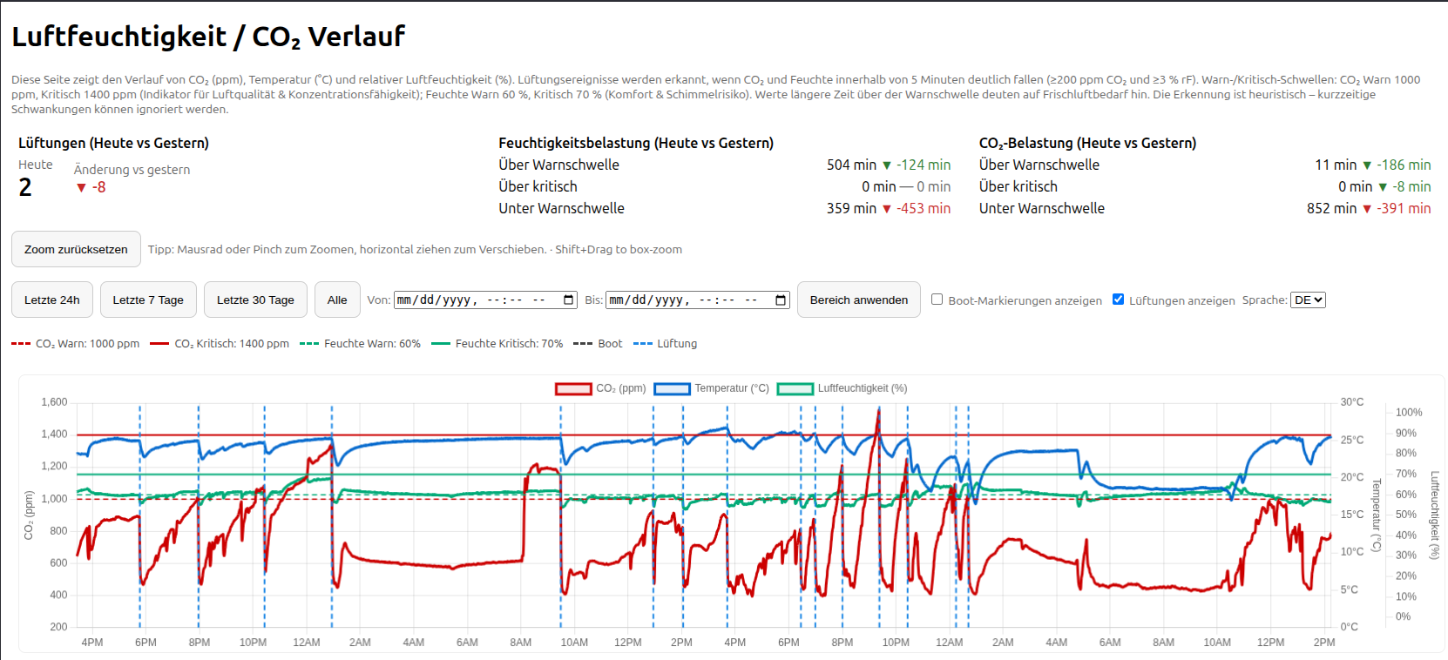This screenshot has height=660, width=1448.
Task: Open the Sprache DE dropdown
Action: (x=1308, y=300)
